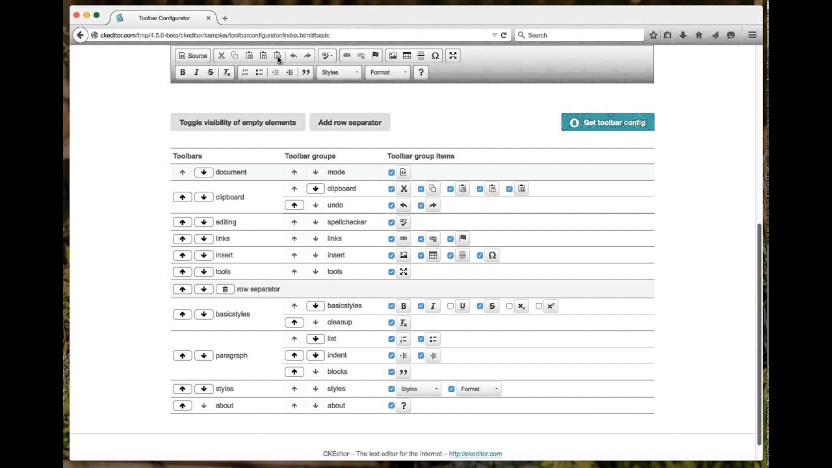Viewport: 832px width, 468px height.
Task: Enable the Subscript item checkbox
Action: (x=510, y=306)
